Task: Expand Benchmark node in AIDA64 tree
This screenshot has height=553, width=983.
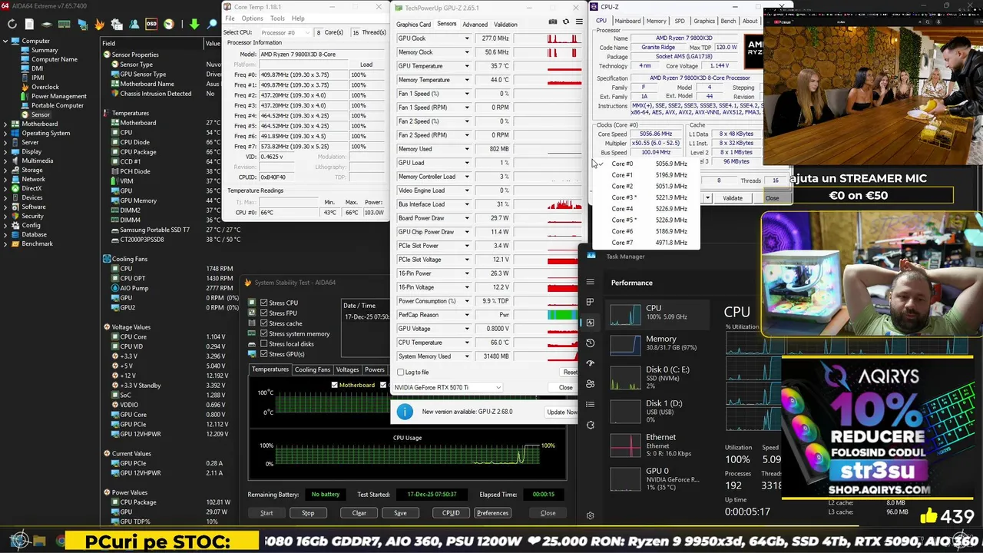Action: pos(6,243)
